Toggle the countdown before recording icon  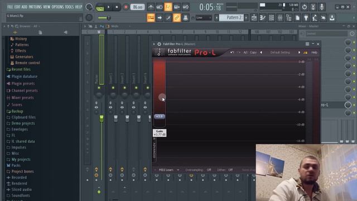pos(168,7)
